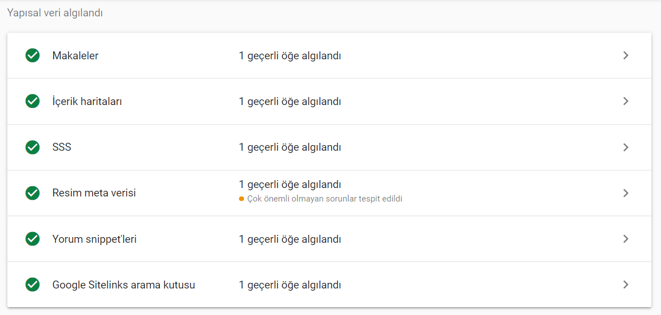The height and width of the screenshot is (315, 661).
Task: Expand the SSS row chevron
Action: [x=626, y=147]
